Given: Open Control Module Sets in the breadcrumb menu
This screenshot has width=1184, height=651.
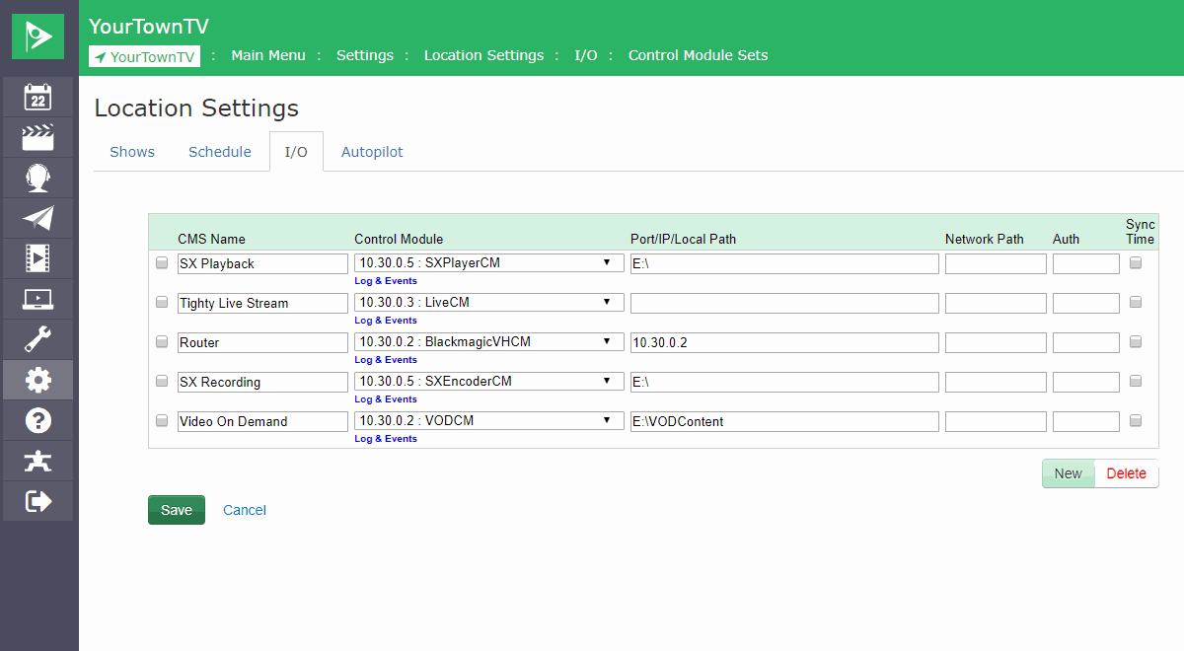Looking at the screenshot, I should coord(698,55).
